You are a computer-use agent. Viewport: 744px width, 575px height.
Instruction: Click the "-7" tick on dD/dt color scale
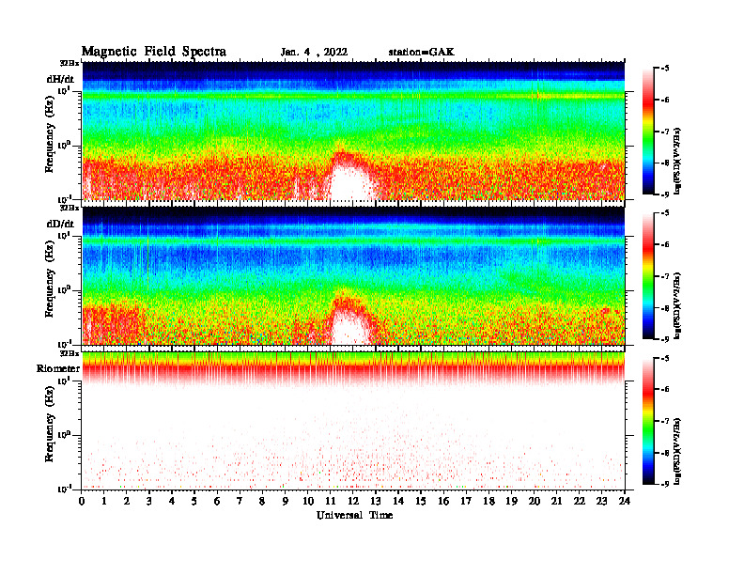(x=664, y=276)
